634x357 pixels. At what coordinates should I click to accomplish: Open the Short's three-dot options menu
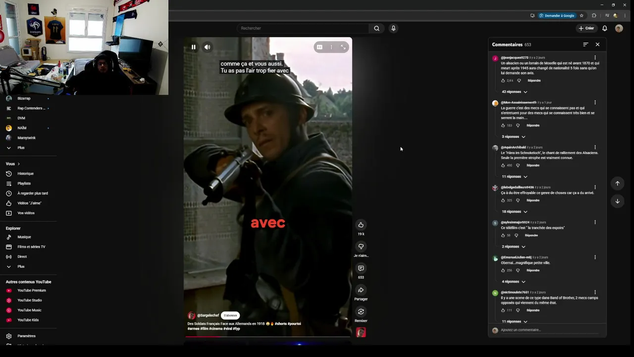point(331,47)
